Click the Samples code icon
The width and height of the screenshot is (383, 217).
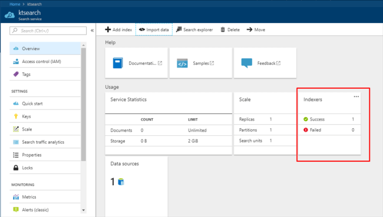[x=182, y=63]
